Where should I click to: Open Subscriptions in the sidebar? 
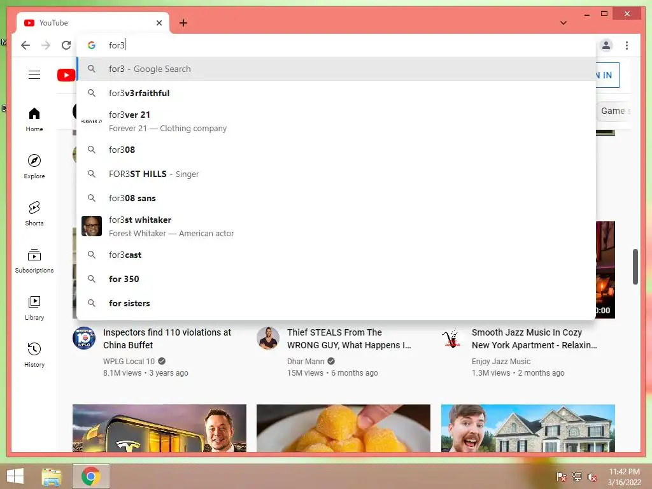pyautogui.click(x=34, y=260)
